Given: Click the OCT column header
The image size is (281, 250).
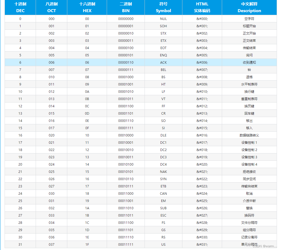Looking at the screenshot, I should click(x=51, y=7).
